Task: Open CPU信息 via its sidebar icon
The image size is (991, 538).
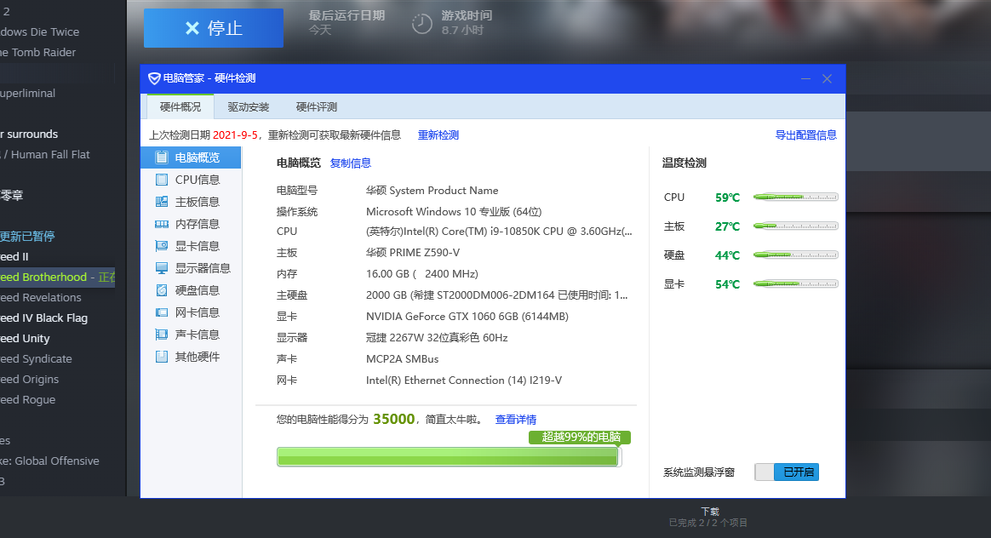Action: point(162,180)
